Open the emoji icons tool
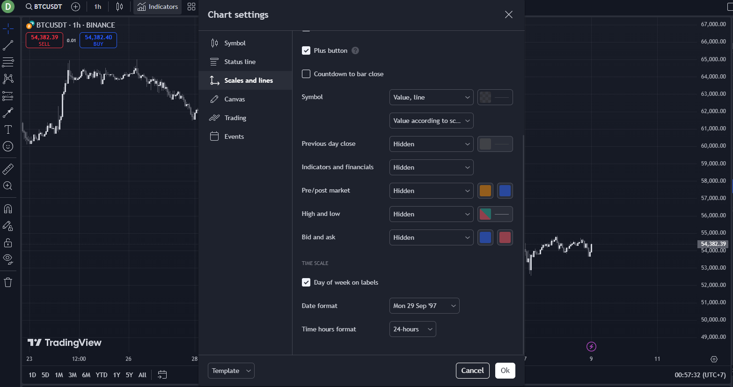 click(8, 146)
